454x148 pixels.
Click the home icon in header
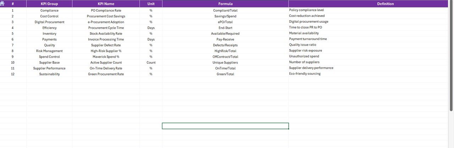pyautogui.click(x=2, y=3)
